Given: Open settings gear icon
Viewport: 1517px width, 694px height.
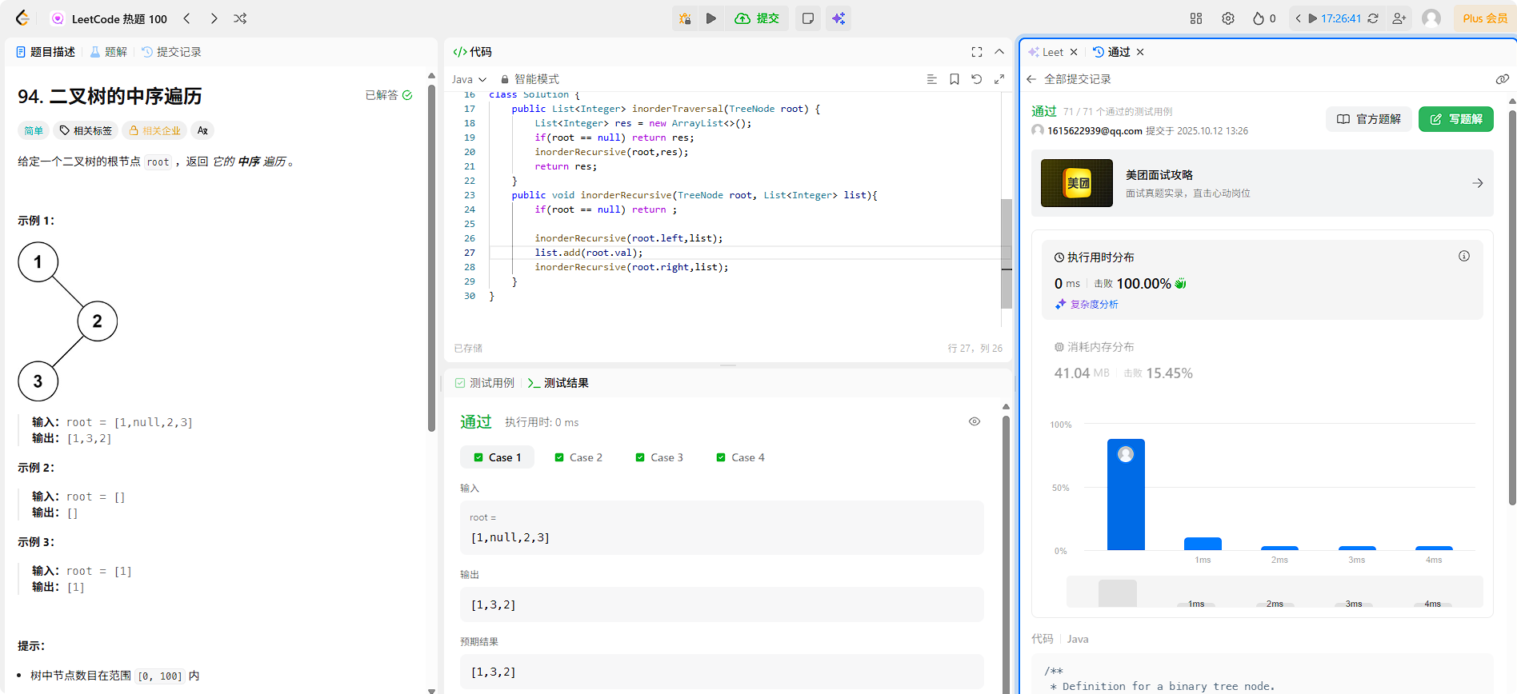Looking at the screenshot, I should (1228, 18).
